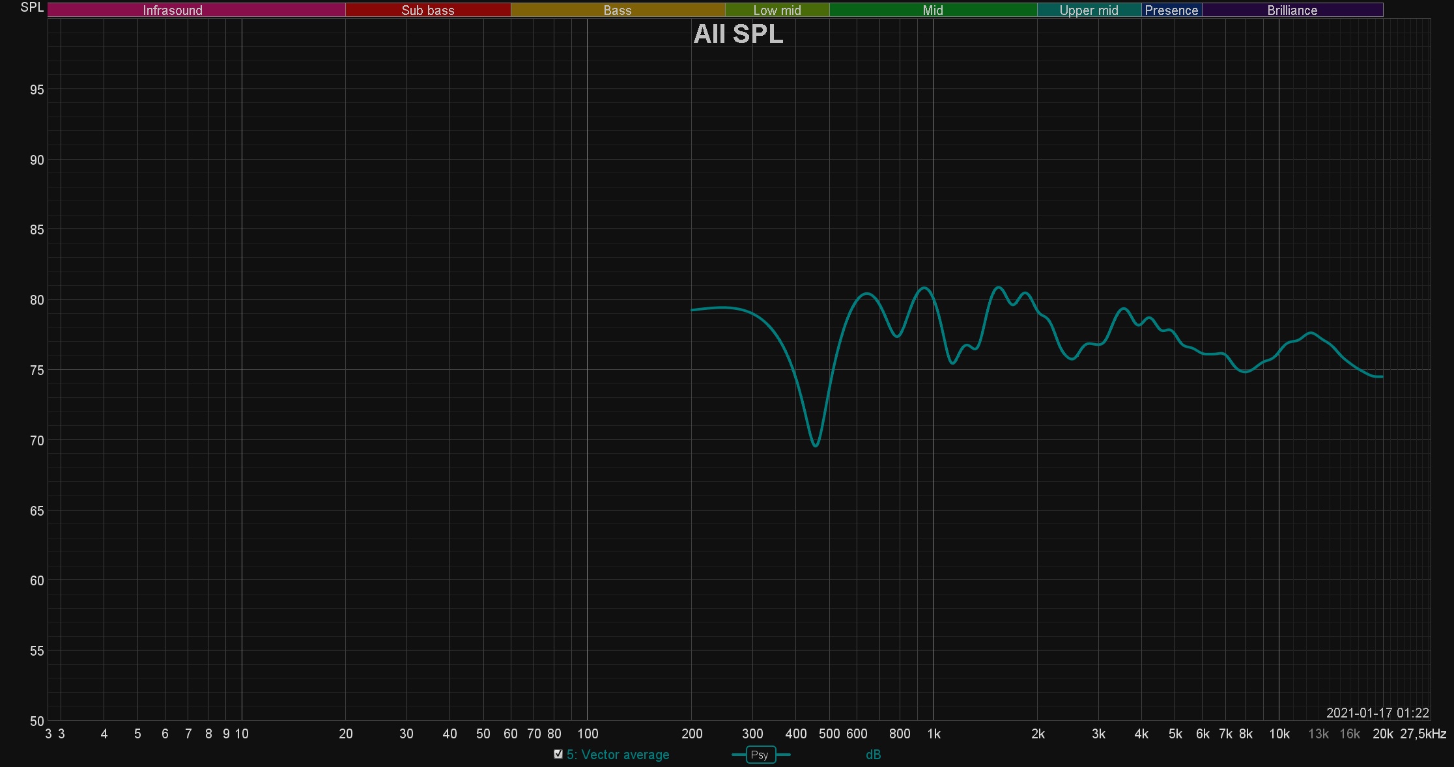The height and width of the screenshot is (767, 1454).
Task: Click the SPL axis label
Action: pyautogui.click(x=32, y=7)
